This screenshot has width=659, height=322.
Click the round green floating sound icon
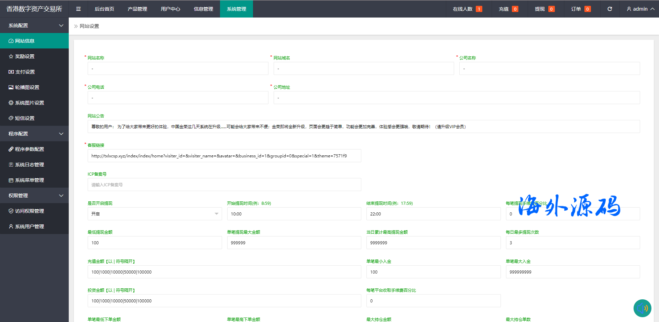pyautogui.click(x=642, y=308)
